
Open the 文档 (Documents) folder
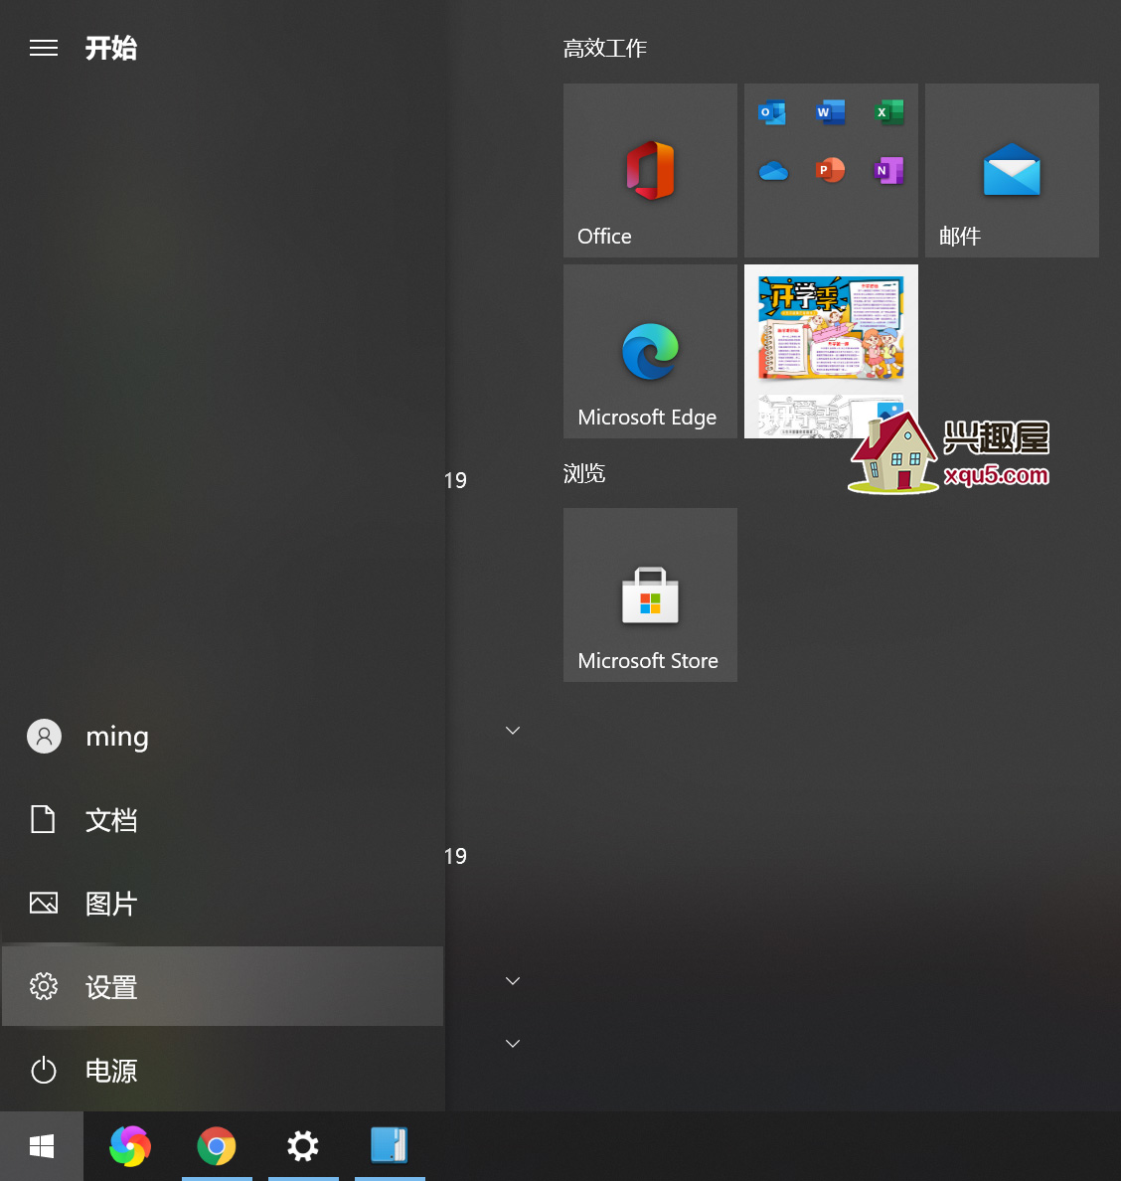coord(222,819)
